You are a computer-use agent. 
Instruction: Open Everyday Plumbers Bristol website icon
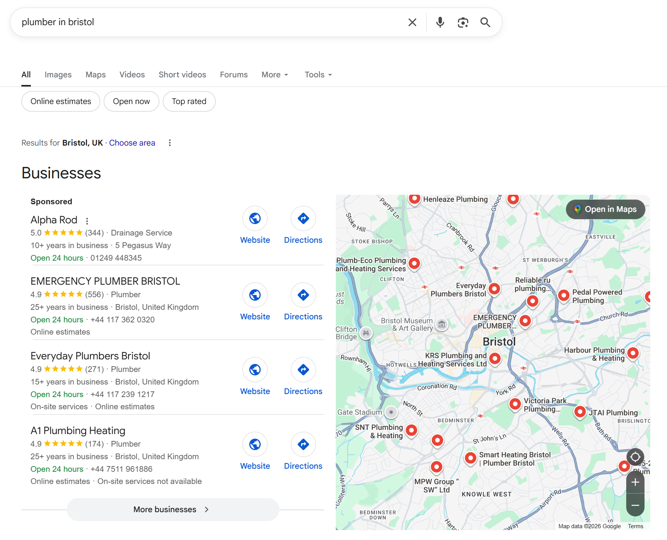(x=255, y=369)
